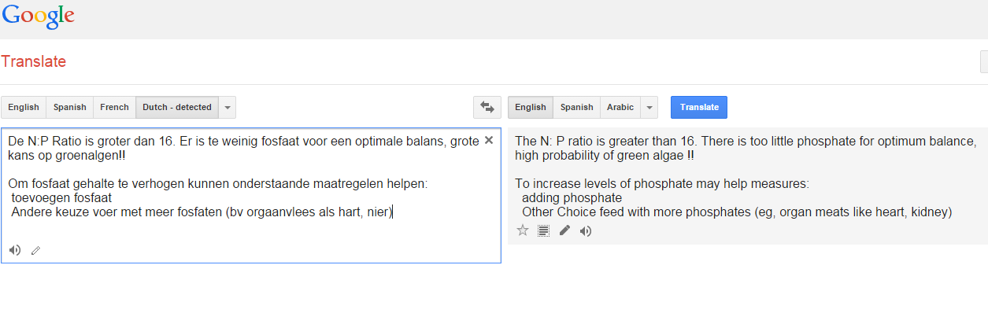
Task: Click the blue Translate button
Action: coord(699,107)
